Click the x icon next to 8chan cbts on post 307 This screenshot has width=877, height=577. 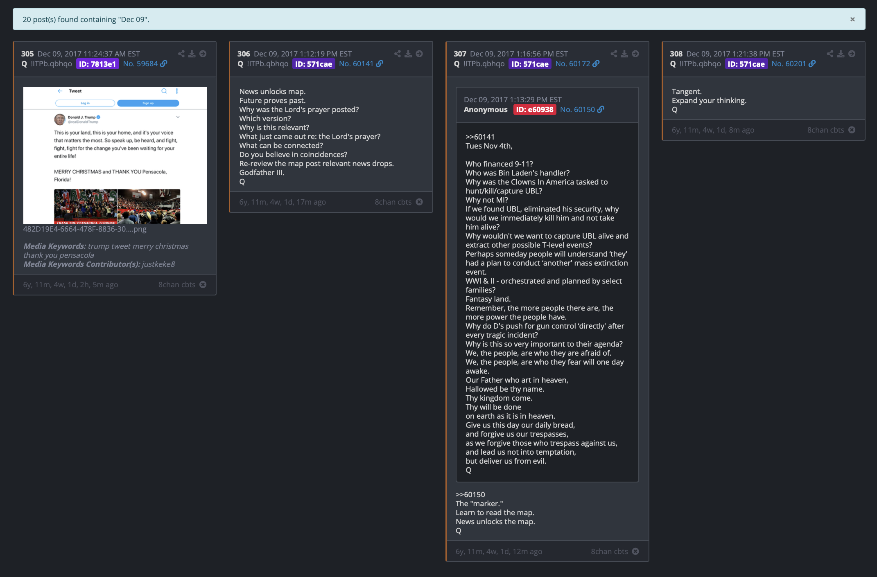pyautogui.click(x=635, y=551)
